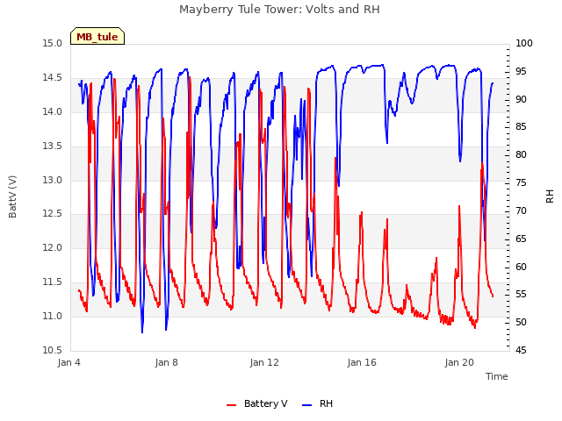Click the MB_tule annotation label
This screenshot has height=421, width=562.
97,36
